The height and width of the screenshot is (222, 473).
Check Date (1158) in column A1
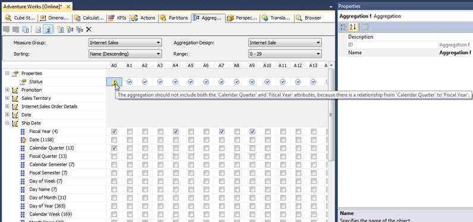click(130, 140)
